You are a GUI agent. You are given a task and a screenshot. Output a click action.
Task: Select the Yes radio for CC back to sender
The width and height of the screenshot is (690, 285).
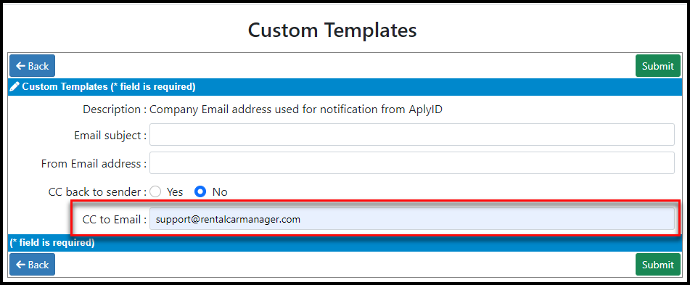pyautogui.click(x=155, y=191)
